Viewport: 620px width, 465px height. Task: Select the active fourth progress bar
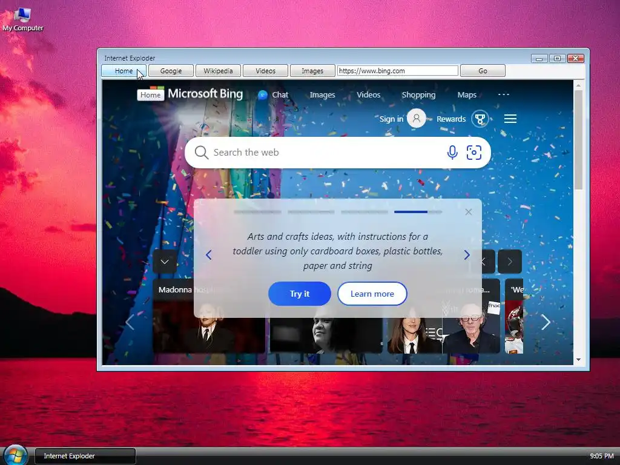418,212
